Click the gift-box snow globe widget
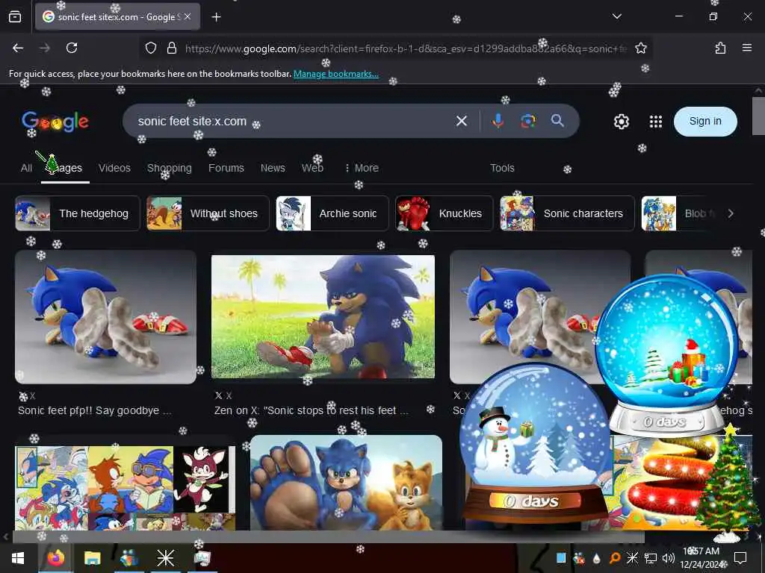Image resolution: width=765 pixels, height=573 pixels. pos(666,356)
